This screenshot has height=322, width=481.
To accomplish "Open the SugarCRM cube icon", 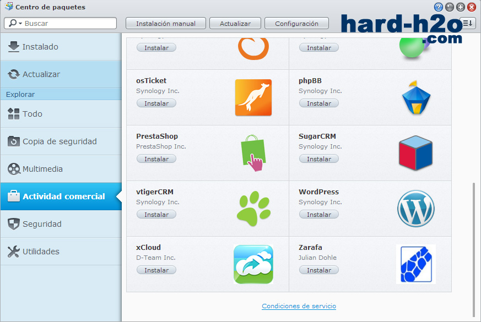I will point(415,153).
